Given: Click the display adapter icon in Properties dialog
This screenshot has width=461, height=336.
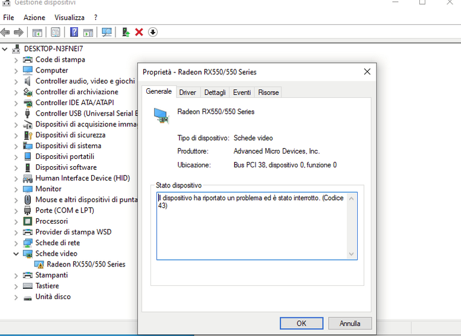Looking at the screenshot, I should tap(161, 115).
